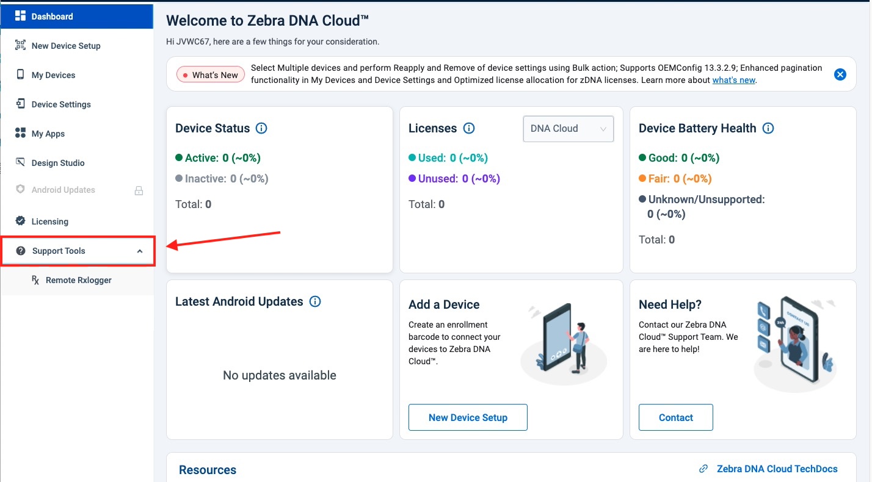
Task: Open Device Settings in sidebar
Action: click(x=61, y=104)
